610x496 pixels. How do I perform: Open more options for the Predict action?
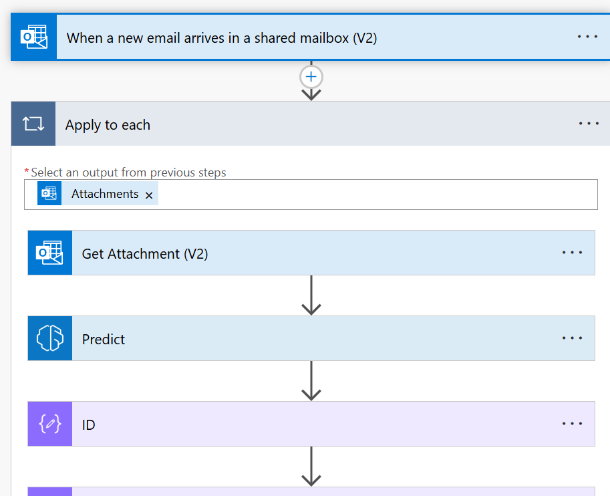click(x=572, y=338)
